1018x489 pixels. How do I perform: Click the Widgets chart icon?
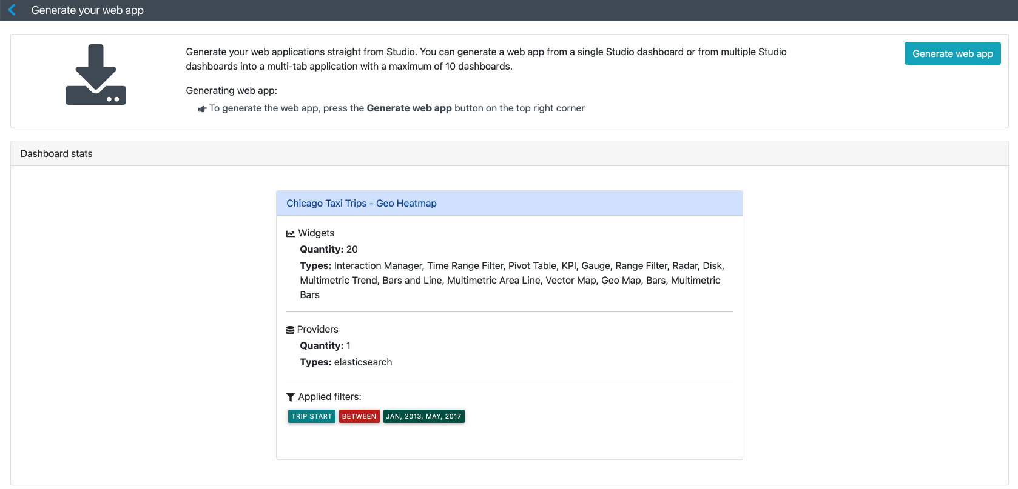coord(291,234)
